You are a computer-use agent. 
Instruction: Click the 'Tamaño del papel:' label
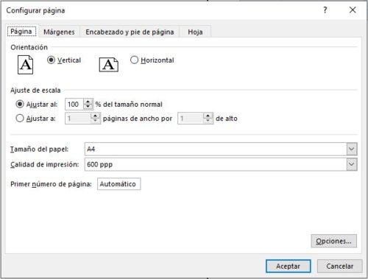[x=39, y=149]
